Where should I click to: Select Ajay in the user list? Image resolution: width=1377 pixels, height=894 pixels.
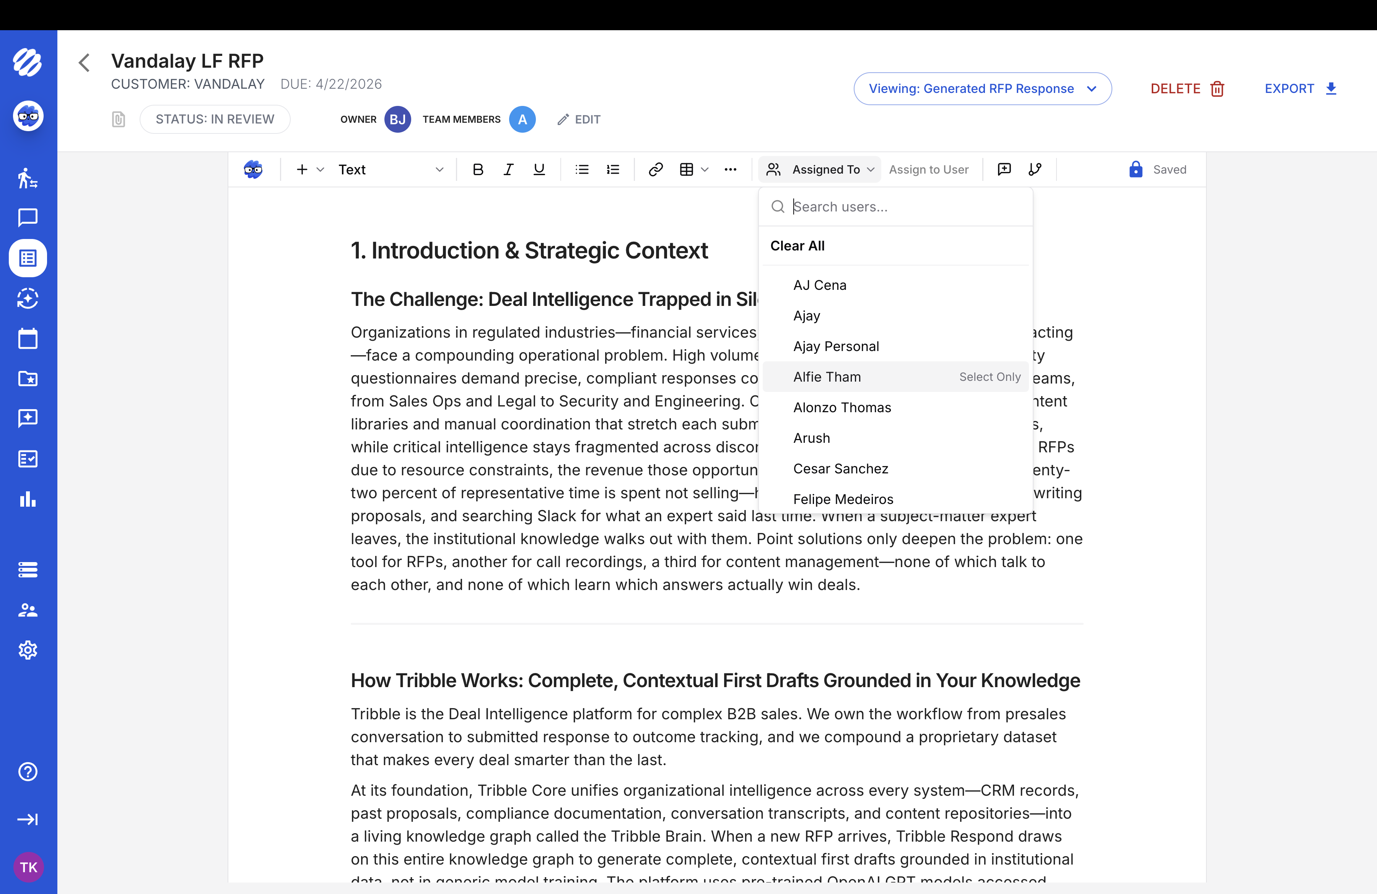coord(896,316)
